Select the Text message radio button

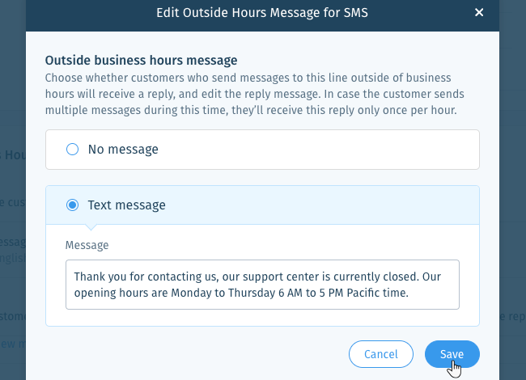[x=73, y=205]
